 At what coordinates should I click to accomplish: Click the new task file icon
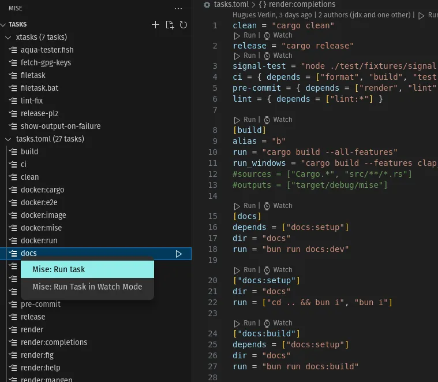pos(170,25)
